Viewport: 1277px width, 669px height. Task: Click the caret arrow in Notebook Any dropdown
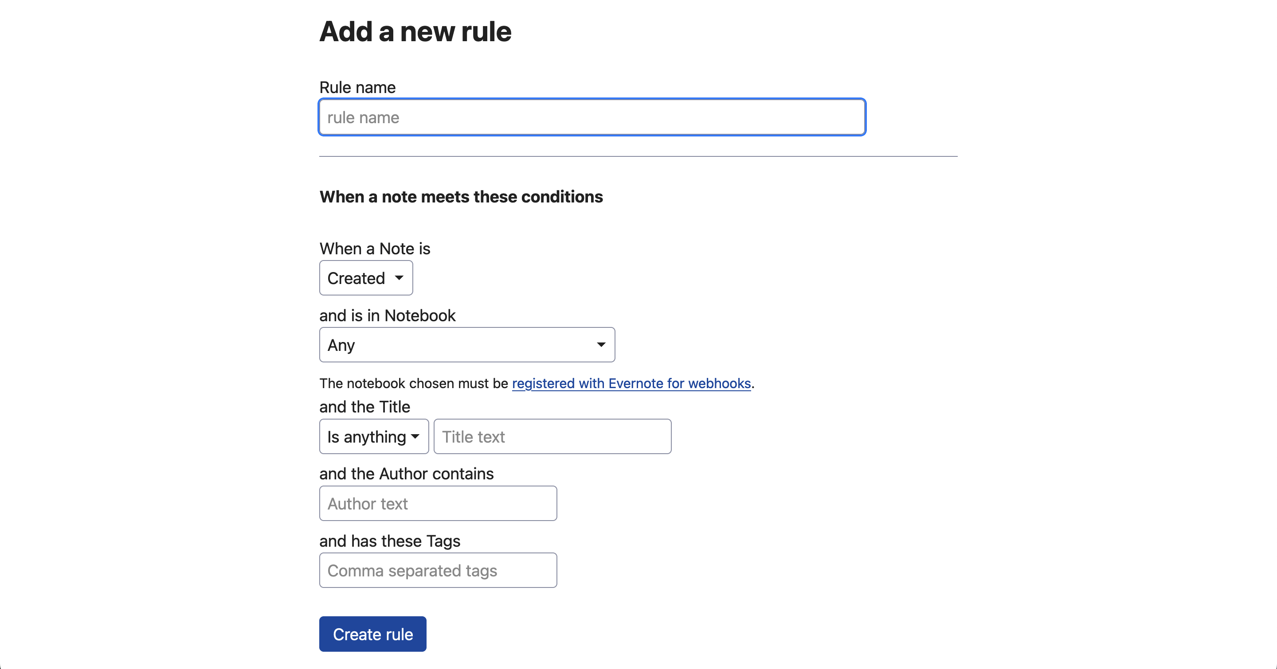tap(601, 345)
